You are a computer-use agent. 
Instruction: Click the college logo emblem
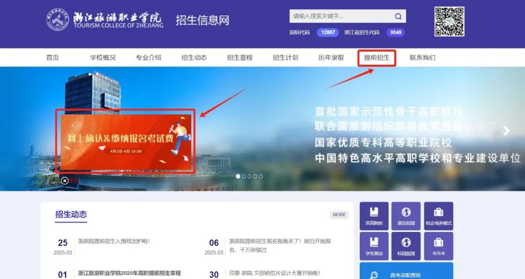point(58,19)
